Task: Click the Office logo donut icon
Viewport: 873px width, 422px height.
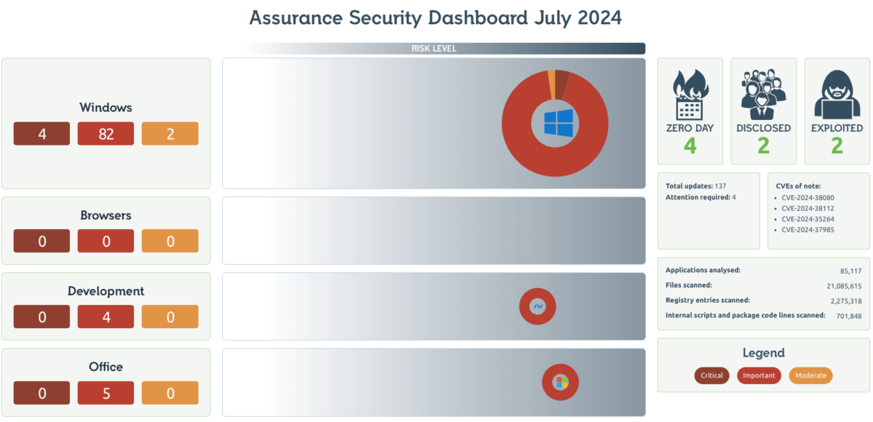Action: tap(560, 382)
